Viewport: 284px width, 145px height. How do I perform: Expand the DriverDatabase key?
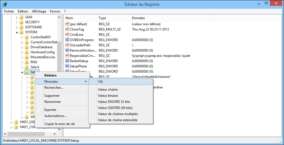(22, 47)
